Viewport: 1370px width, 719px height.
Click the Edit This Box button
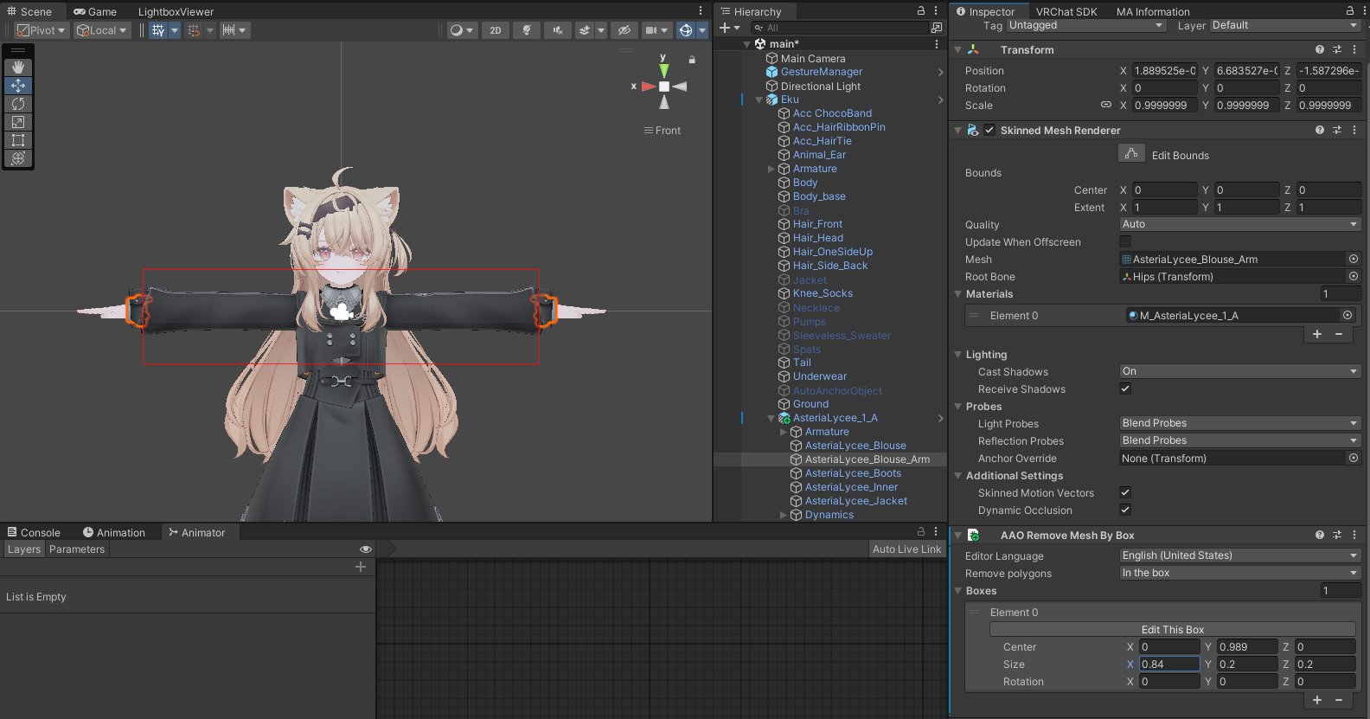coord(1173,629)
